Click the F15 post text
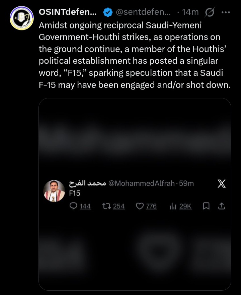The width and height of the screenshot is (241, 295). click(x=75, y=193)
